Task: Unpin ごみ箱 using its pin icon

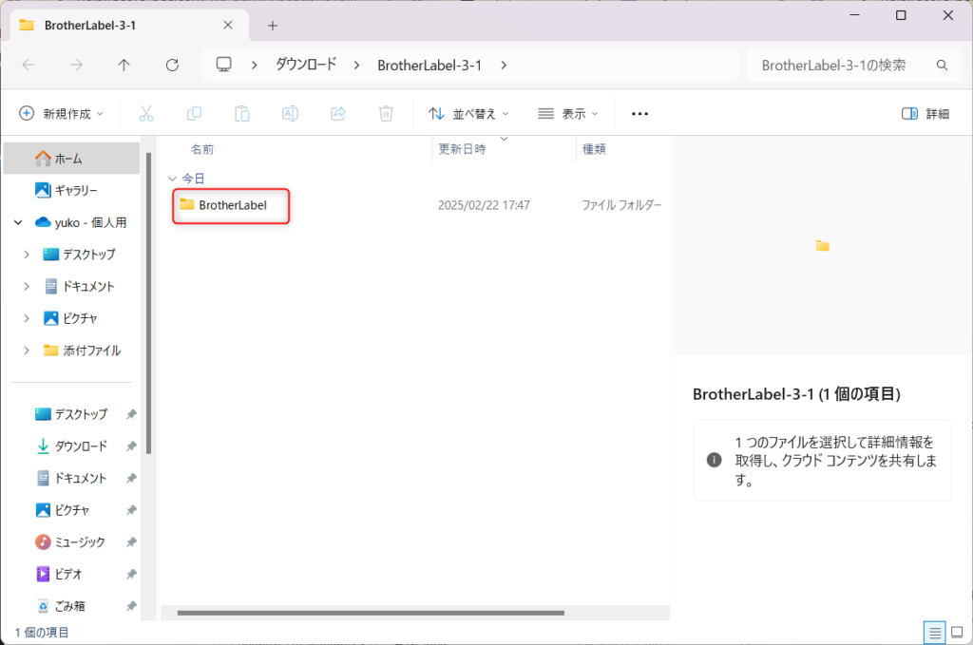Action: (131, 606)
